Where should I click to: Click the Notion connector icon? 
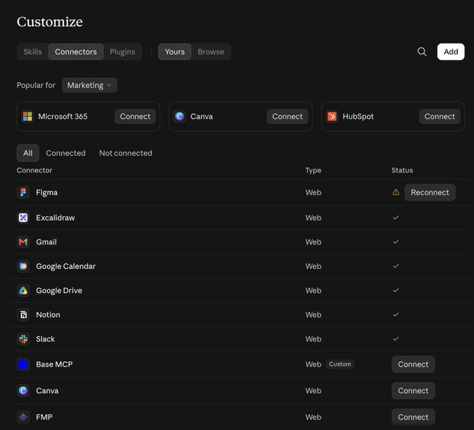[23, 314]
